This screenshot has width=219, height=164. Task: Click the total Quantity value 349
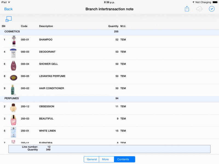(48, 150)
